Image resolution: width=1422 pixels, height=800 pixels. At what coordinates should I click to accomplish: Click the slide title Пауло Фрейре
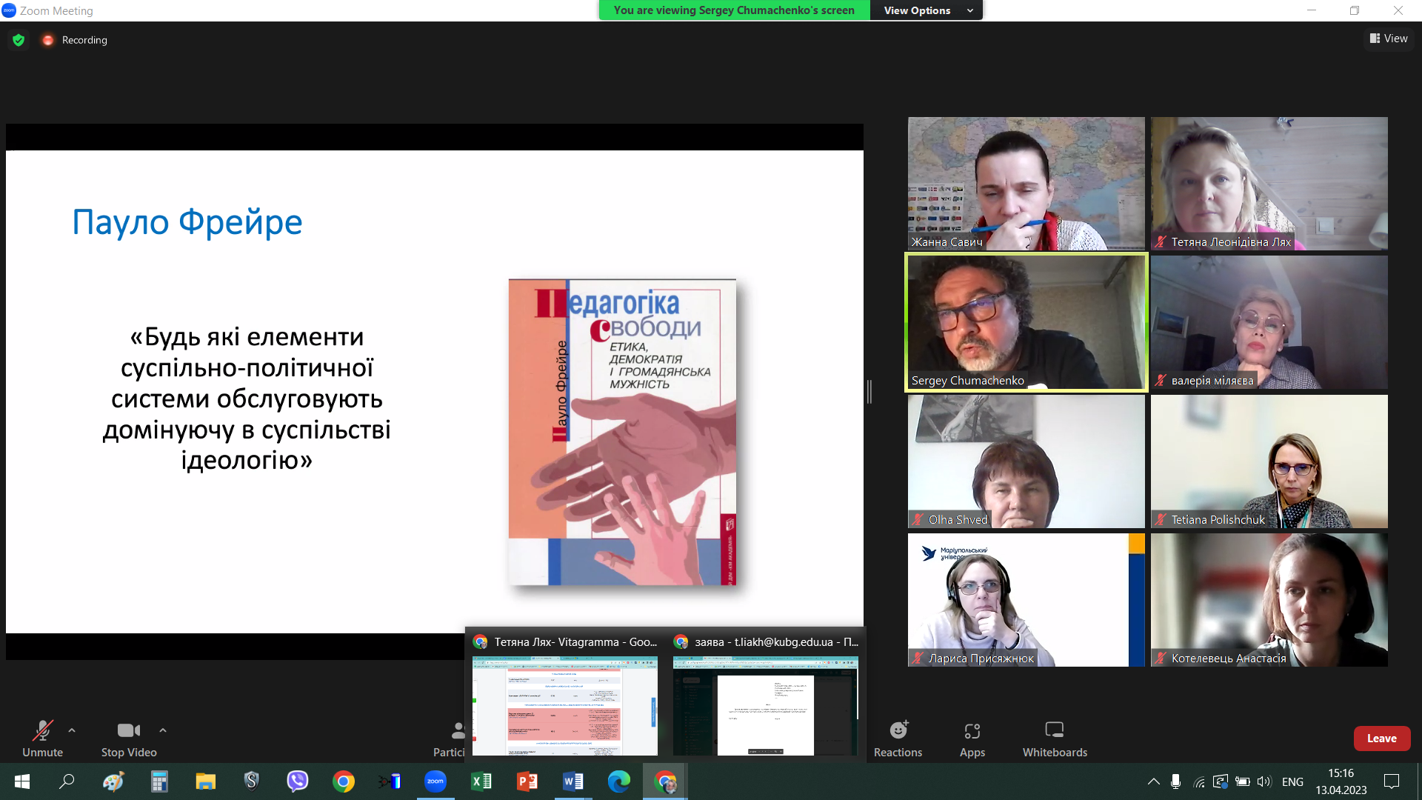pos(187,222)
